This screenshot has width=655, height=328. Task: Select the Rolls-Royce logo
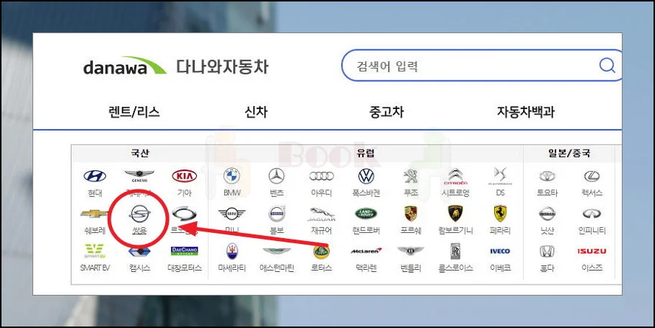tap(456, 251)
